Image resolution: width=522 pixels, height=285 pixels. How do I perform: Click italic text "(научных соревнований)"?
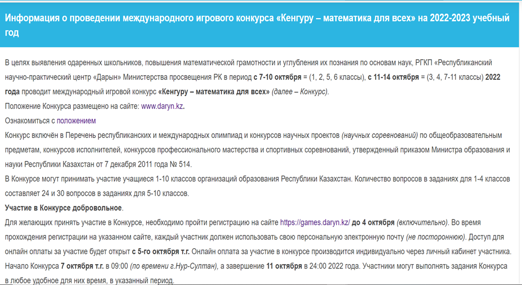[379, 135]
